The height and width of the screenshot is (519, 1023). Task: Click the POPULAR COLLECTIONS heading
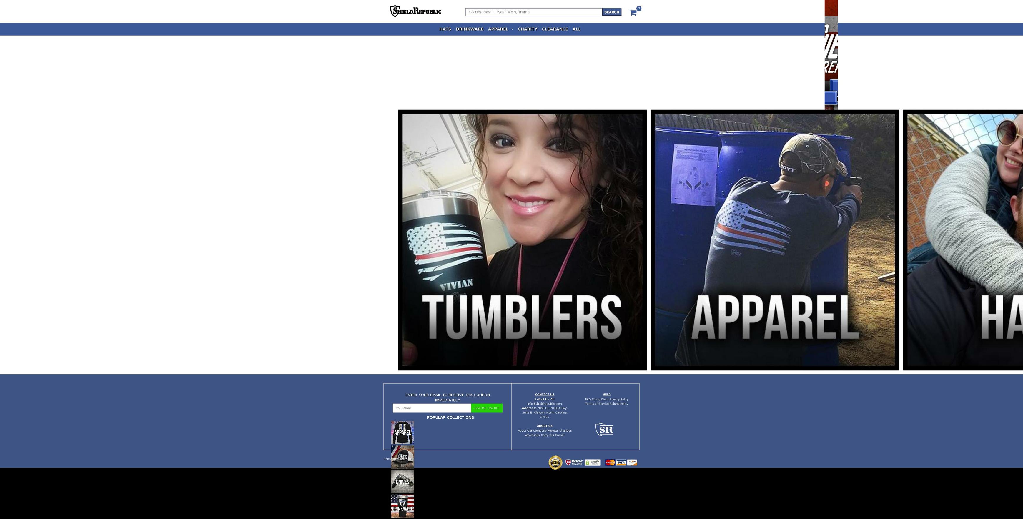pyautogui.click(x=450, y=418)
